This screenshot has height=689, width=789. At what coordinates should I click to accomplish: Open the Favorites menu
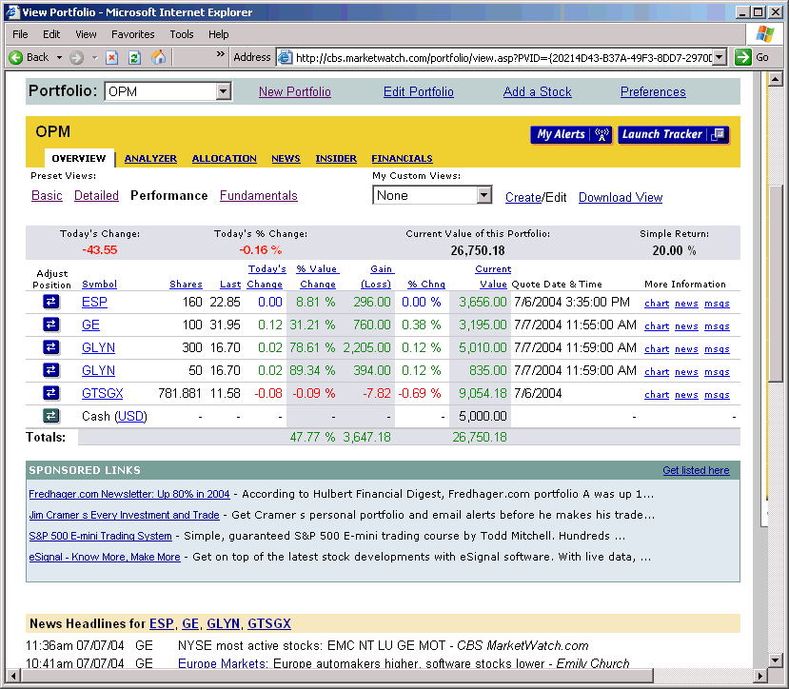click(x=132, y=33)
